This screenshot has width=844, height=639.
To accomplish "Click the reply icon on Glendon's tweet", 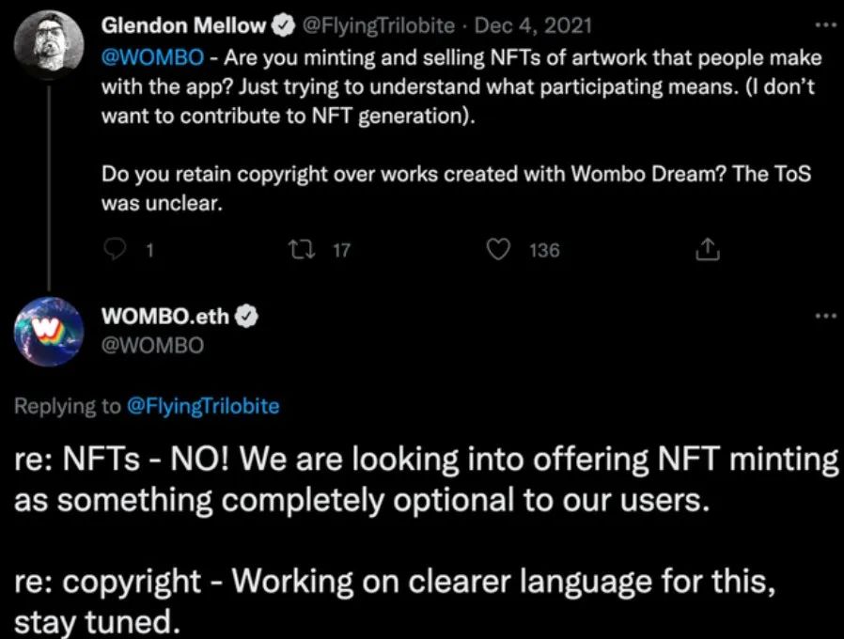I will pyautogui.click(x=115, y=249).
